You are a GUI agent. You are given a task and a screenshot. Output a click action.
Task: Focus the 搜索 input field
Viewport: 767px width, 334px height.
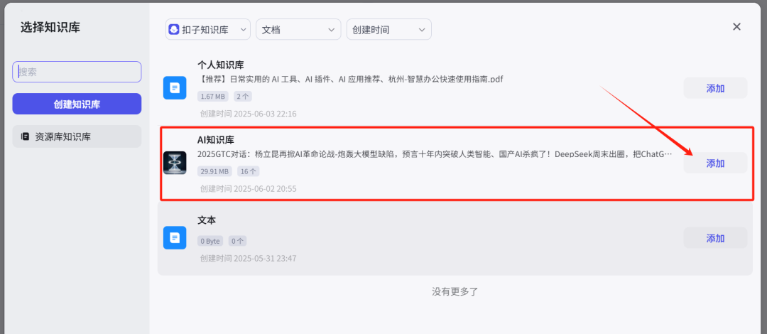77,72
